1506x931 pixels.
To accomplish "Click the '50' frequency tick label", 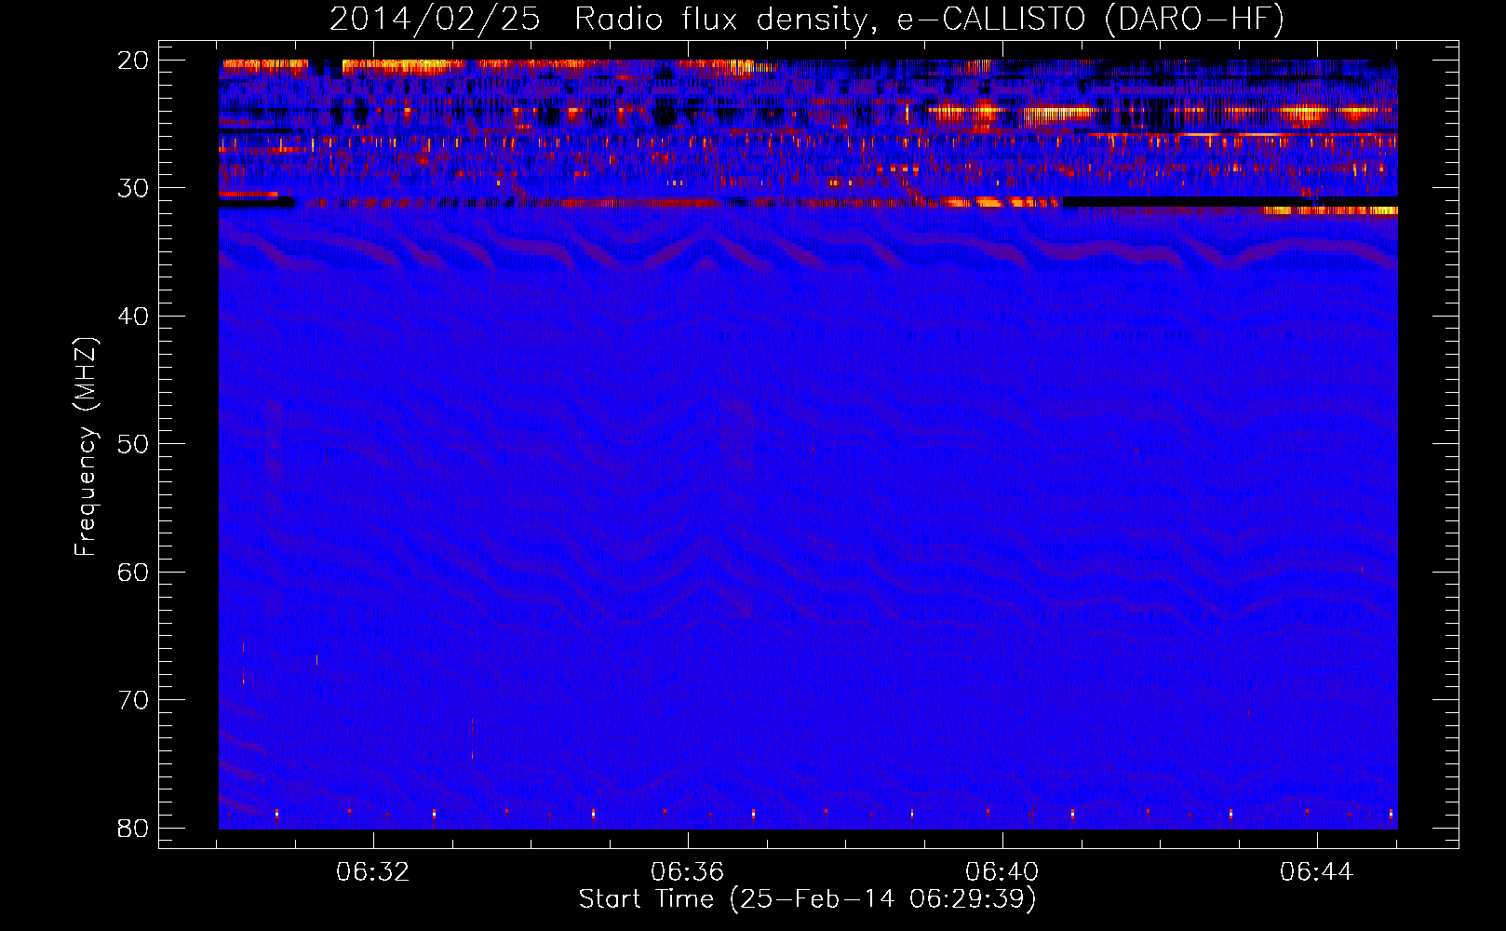I will click(133, 444).
